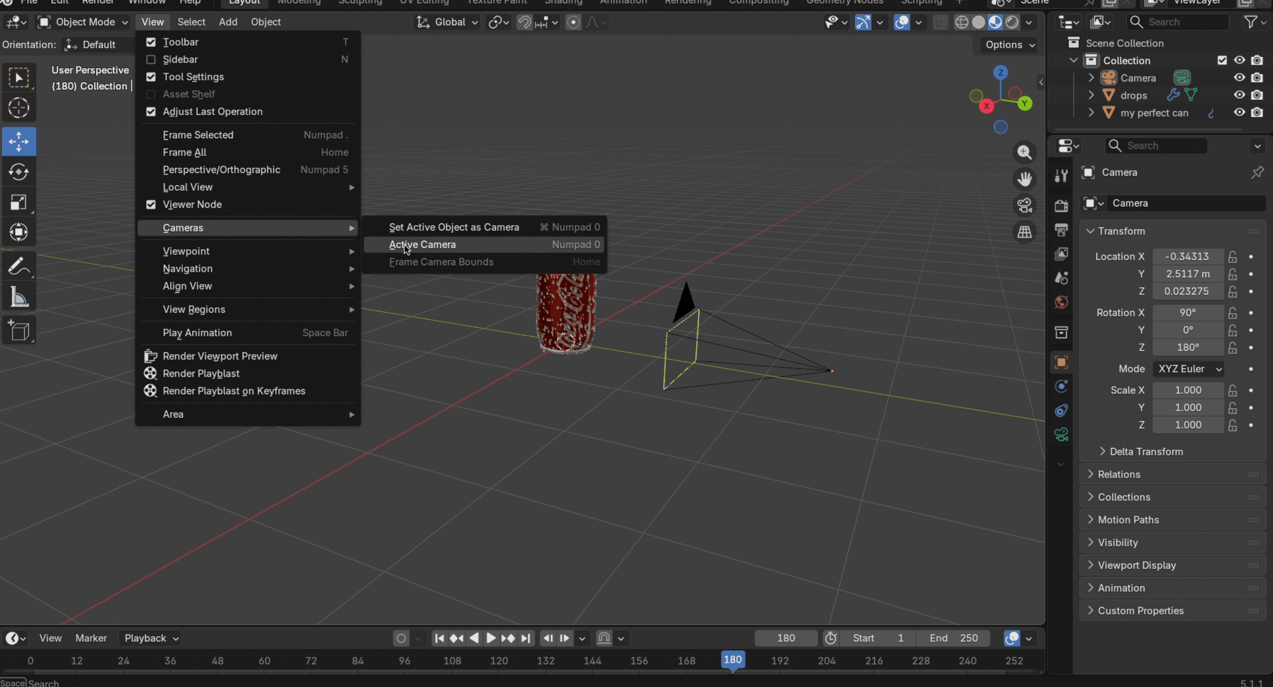
Task: Click the zoom magnifier viewport icon
Action: [x=1024, y=152]
